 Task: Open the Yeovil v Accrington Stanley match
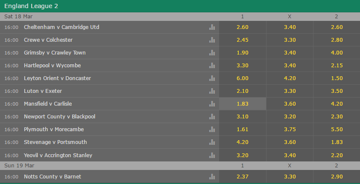click(x=58, y=155)
